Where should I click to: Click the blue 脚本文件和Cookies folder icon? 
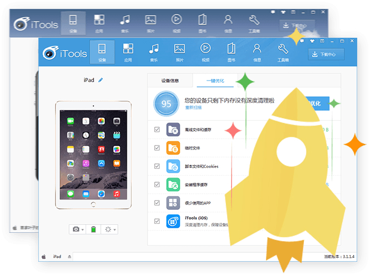[x=173, y=166]
